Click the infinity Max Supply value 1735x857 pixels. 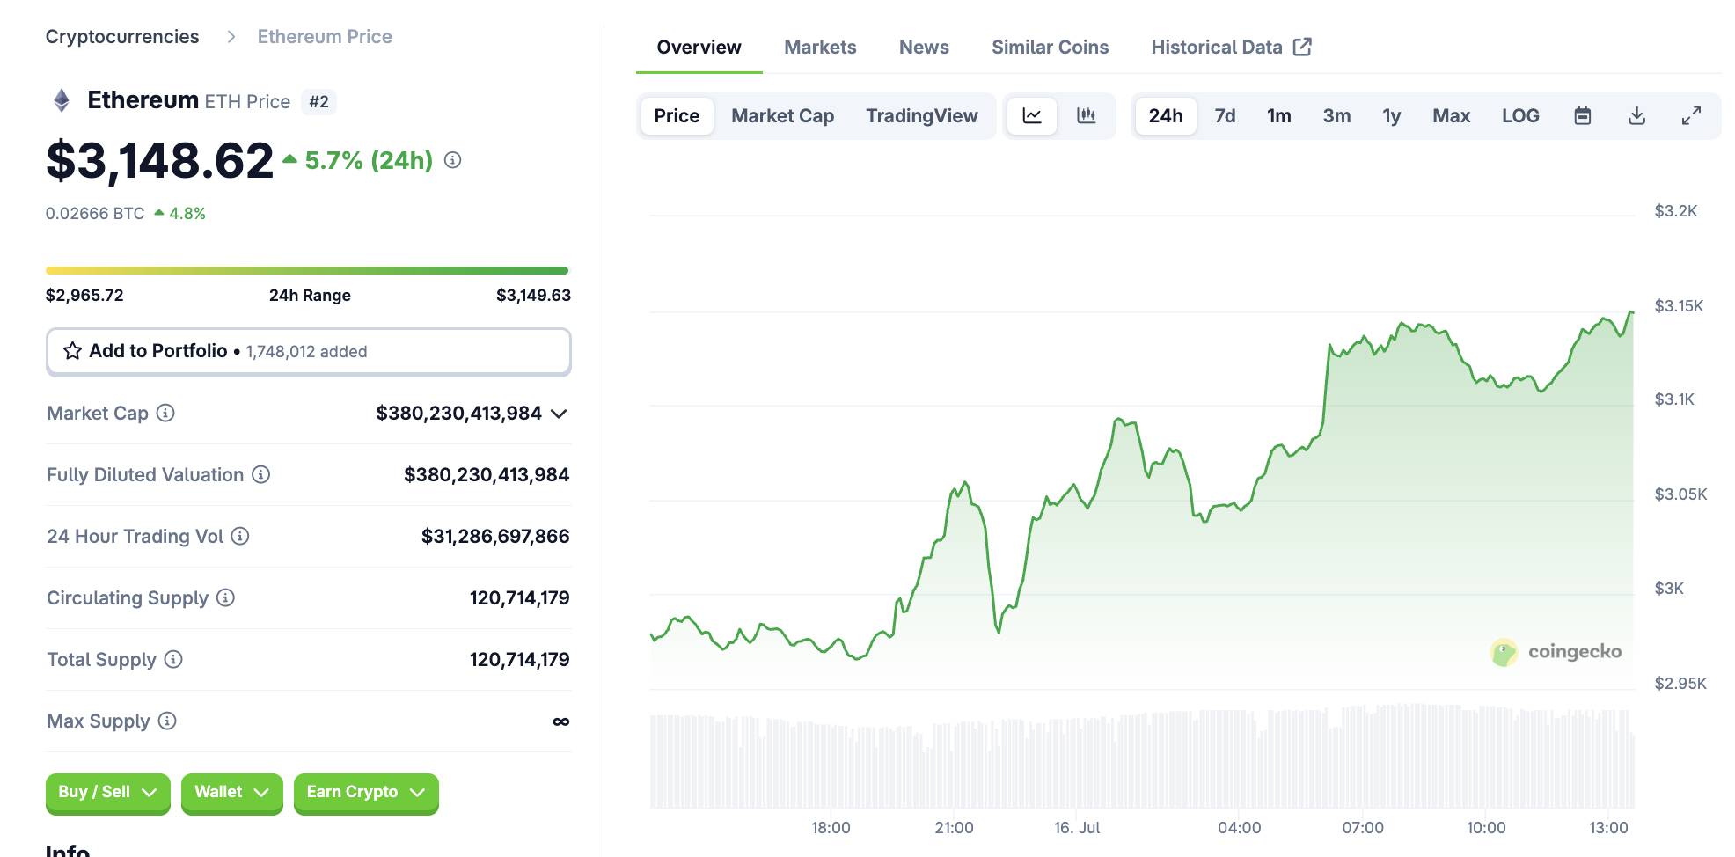pyautogui.click(x=560, y=721)
